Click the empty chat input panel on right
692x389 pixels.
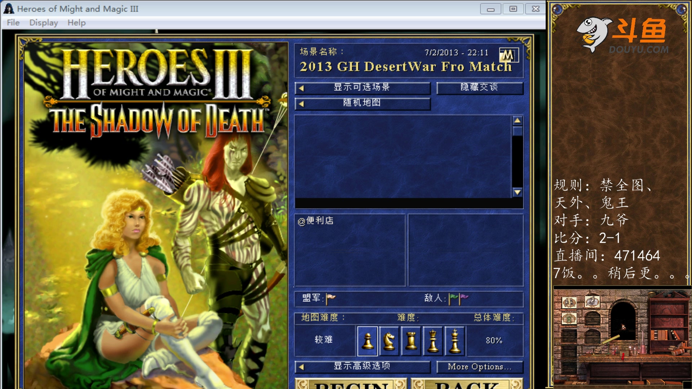[x=466, y=250]
